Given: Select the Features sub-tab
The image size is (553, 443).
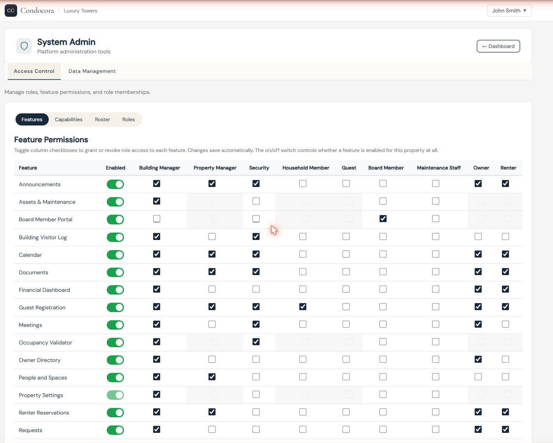Looking at the screenshot, I should 32,120.
